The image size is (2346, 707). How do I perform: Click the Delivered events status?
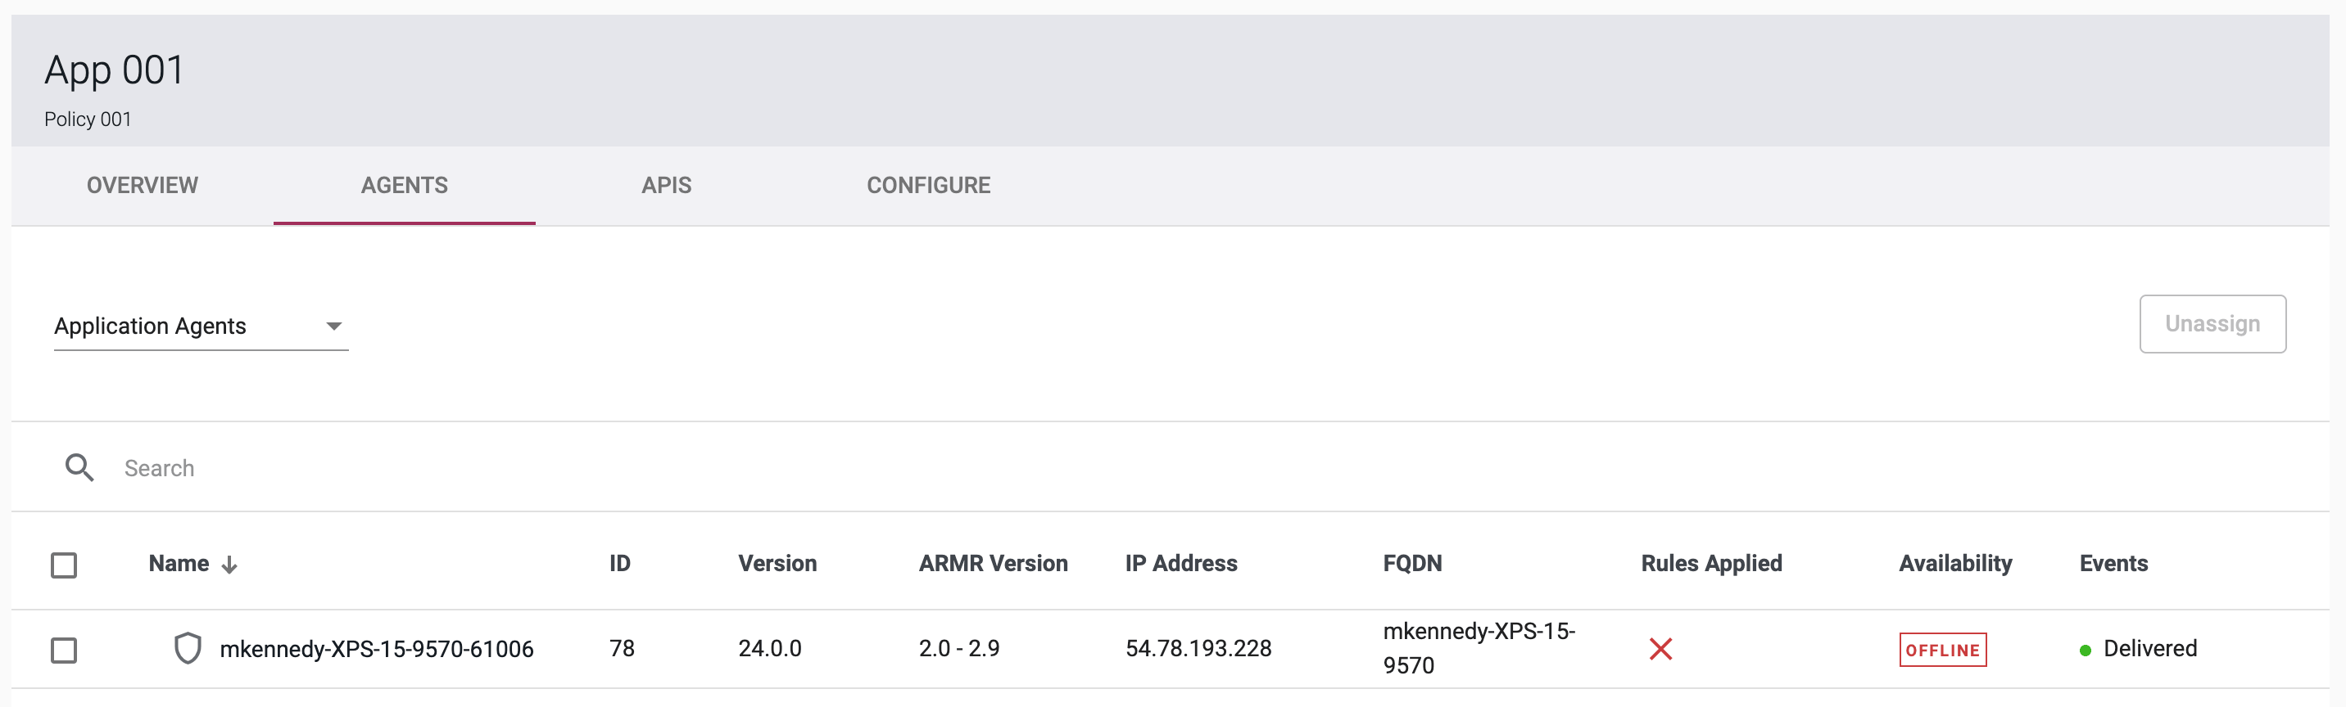(2149, 649)
